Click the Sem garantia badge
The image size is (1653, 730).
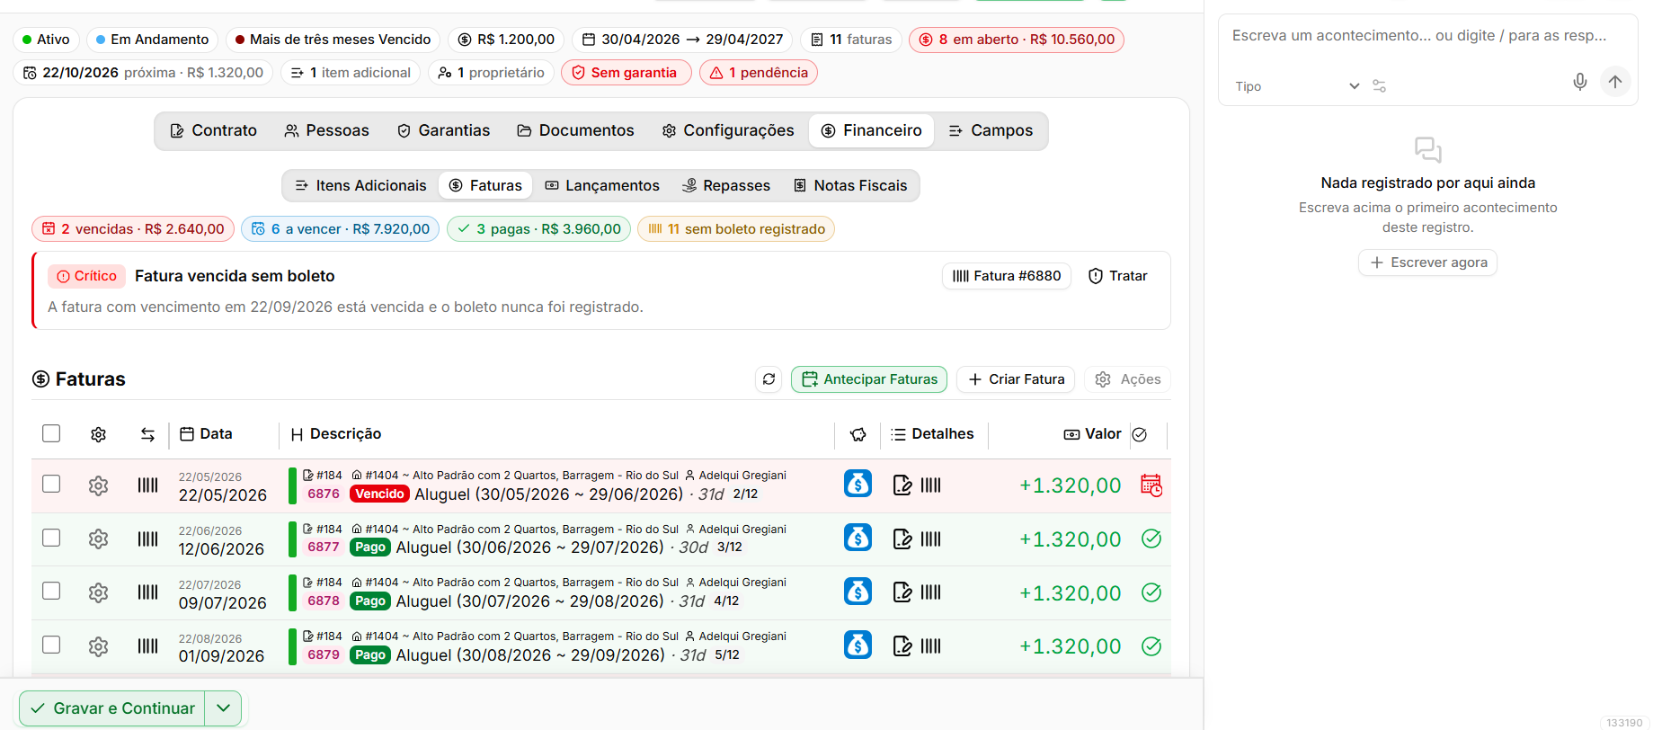point(626,73)
